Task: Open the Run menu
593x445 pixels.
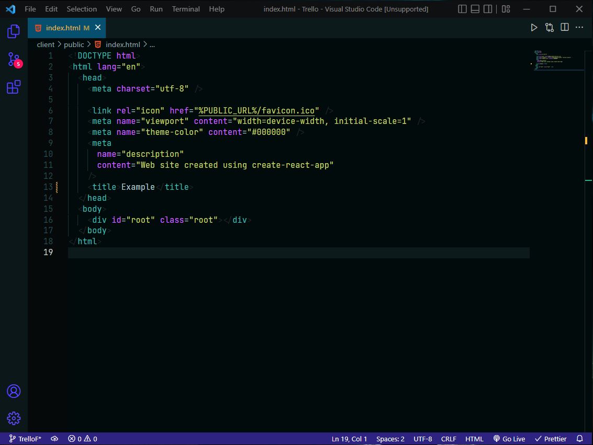Action: coord(156,9)
